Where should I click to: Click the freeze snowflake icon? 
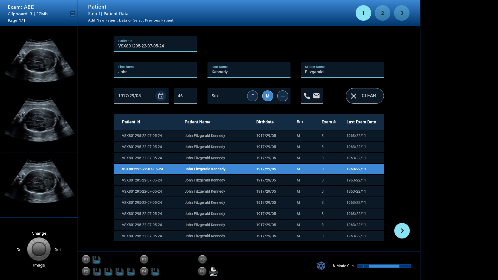[x=321, y=266]
